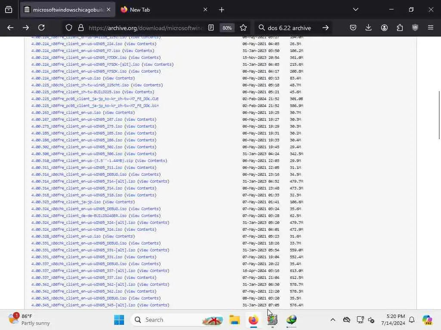The width and height of the screenshot is (441, 330).
Task: Click the search magnifier icon
Action: (261, 27)
